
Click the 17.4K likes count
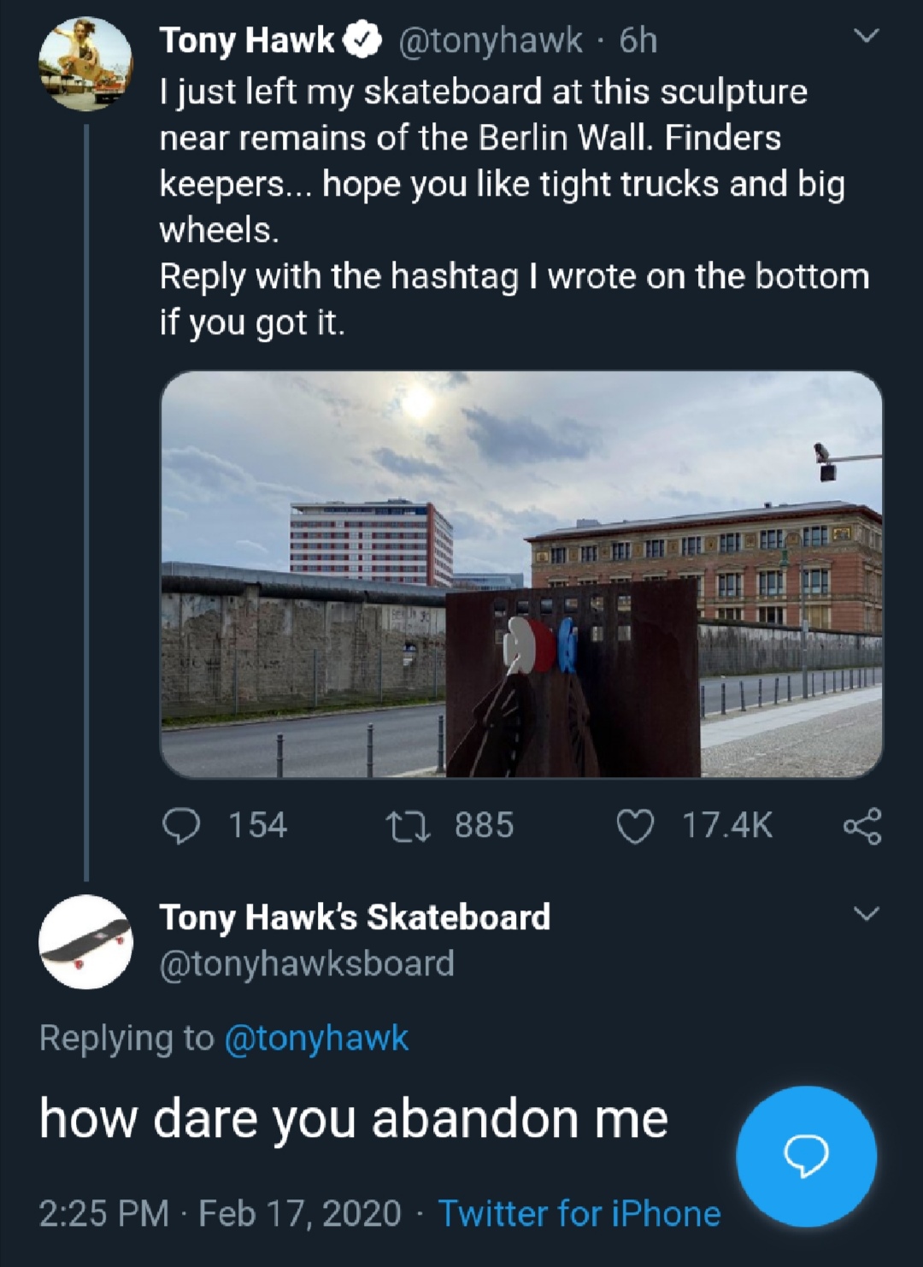(726, 826)
